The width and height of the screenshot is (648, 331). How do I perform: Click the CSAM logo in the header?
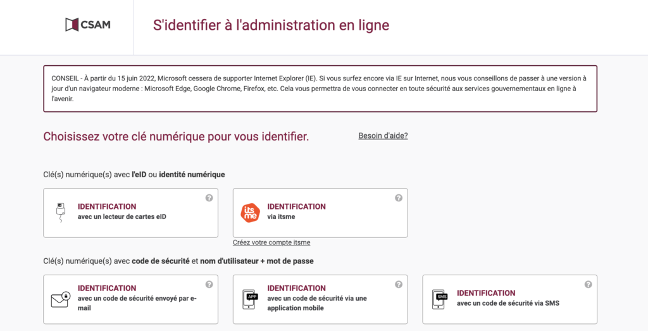(x=88, y=25)
